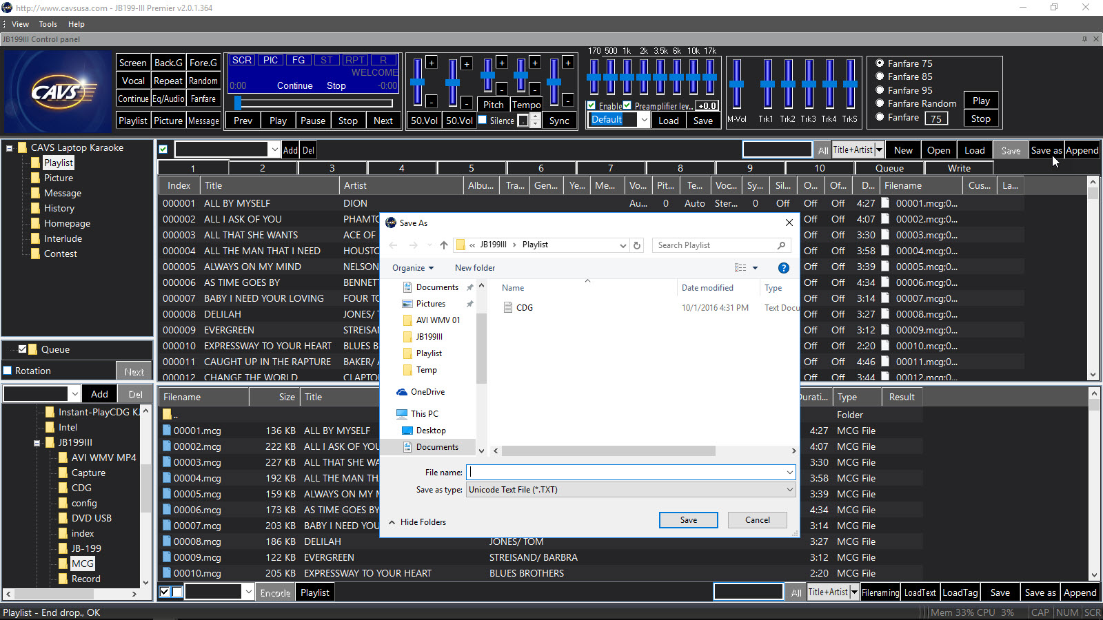Click Save button in dialog
The width and height of the screenshot is (1103, 620).
pos(688,520)
